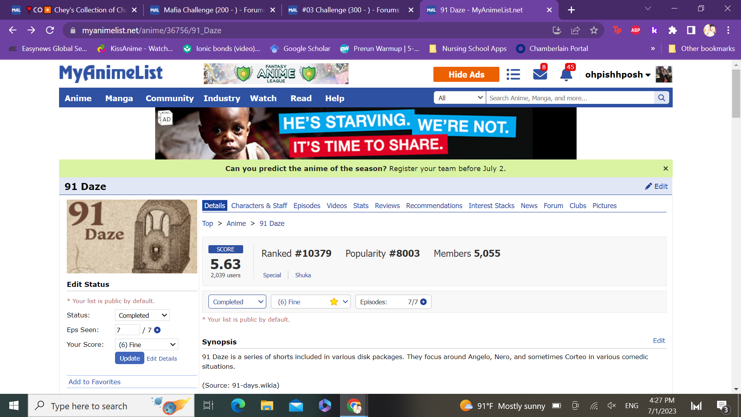Viewport: 741px width, 417px height.
Task: Expand the Your Score (6) Fine dropdown
Action: pyautogui.click(x=147, y=345)
